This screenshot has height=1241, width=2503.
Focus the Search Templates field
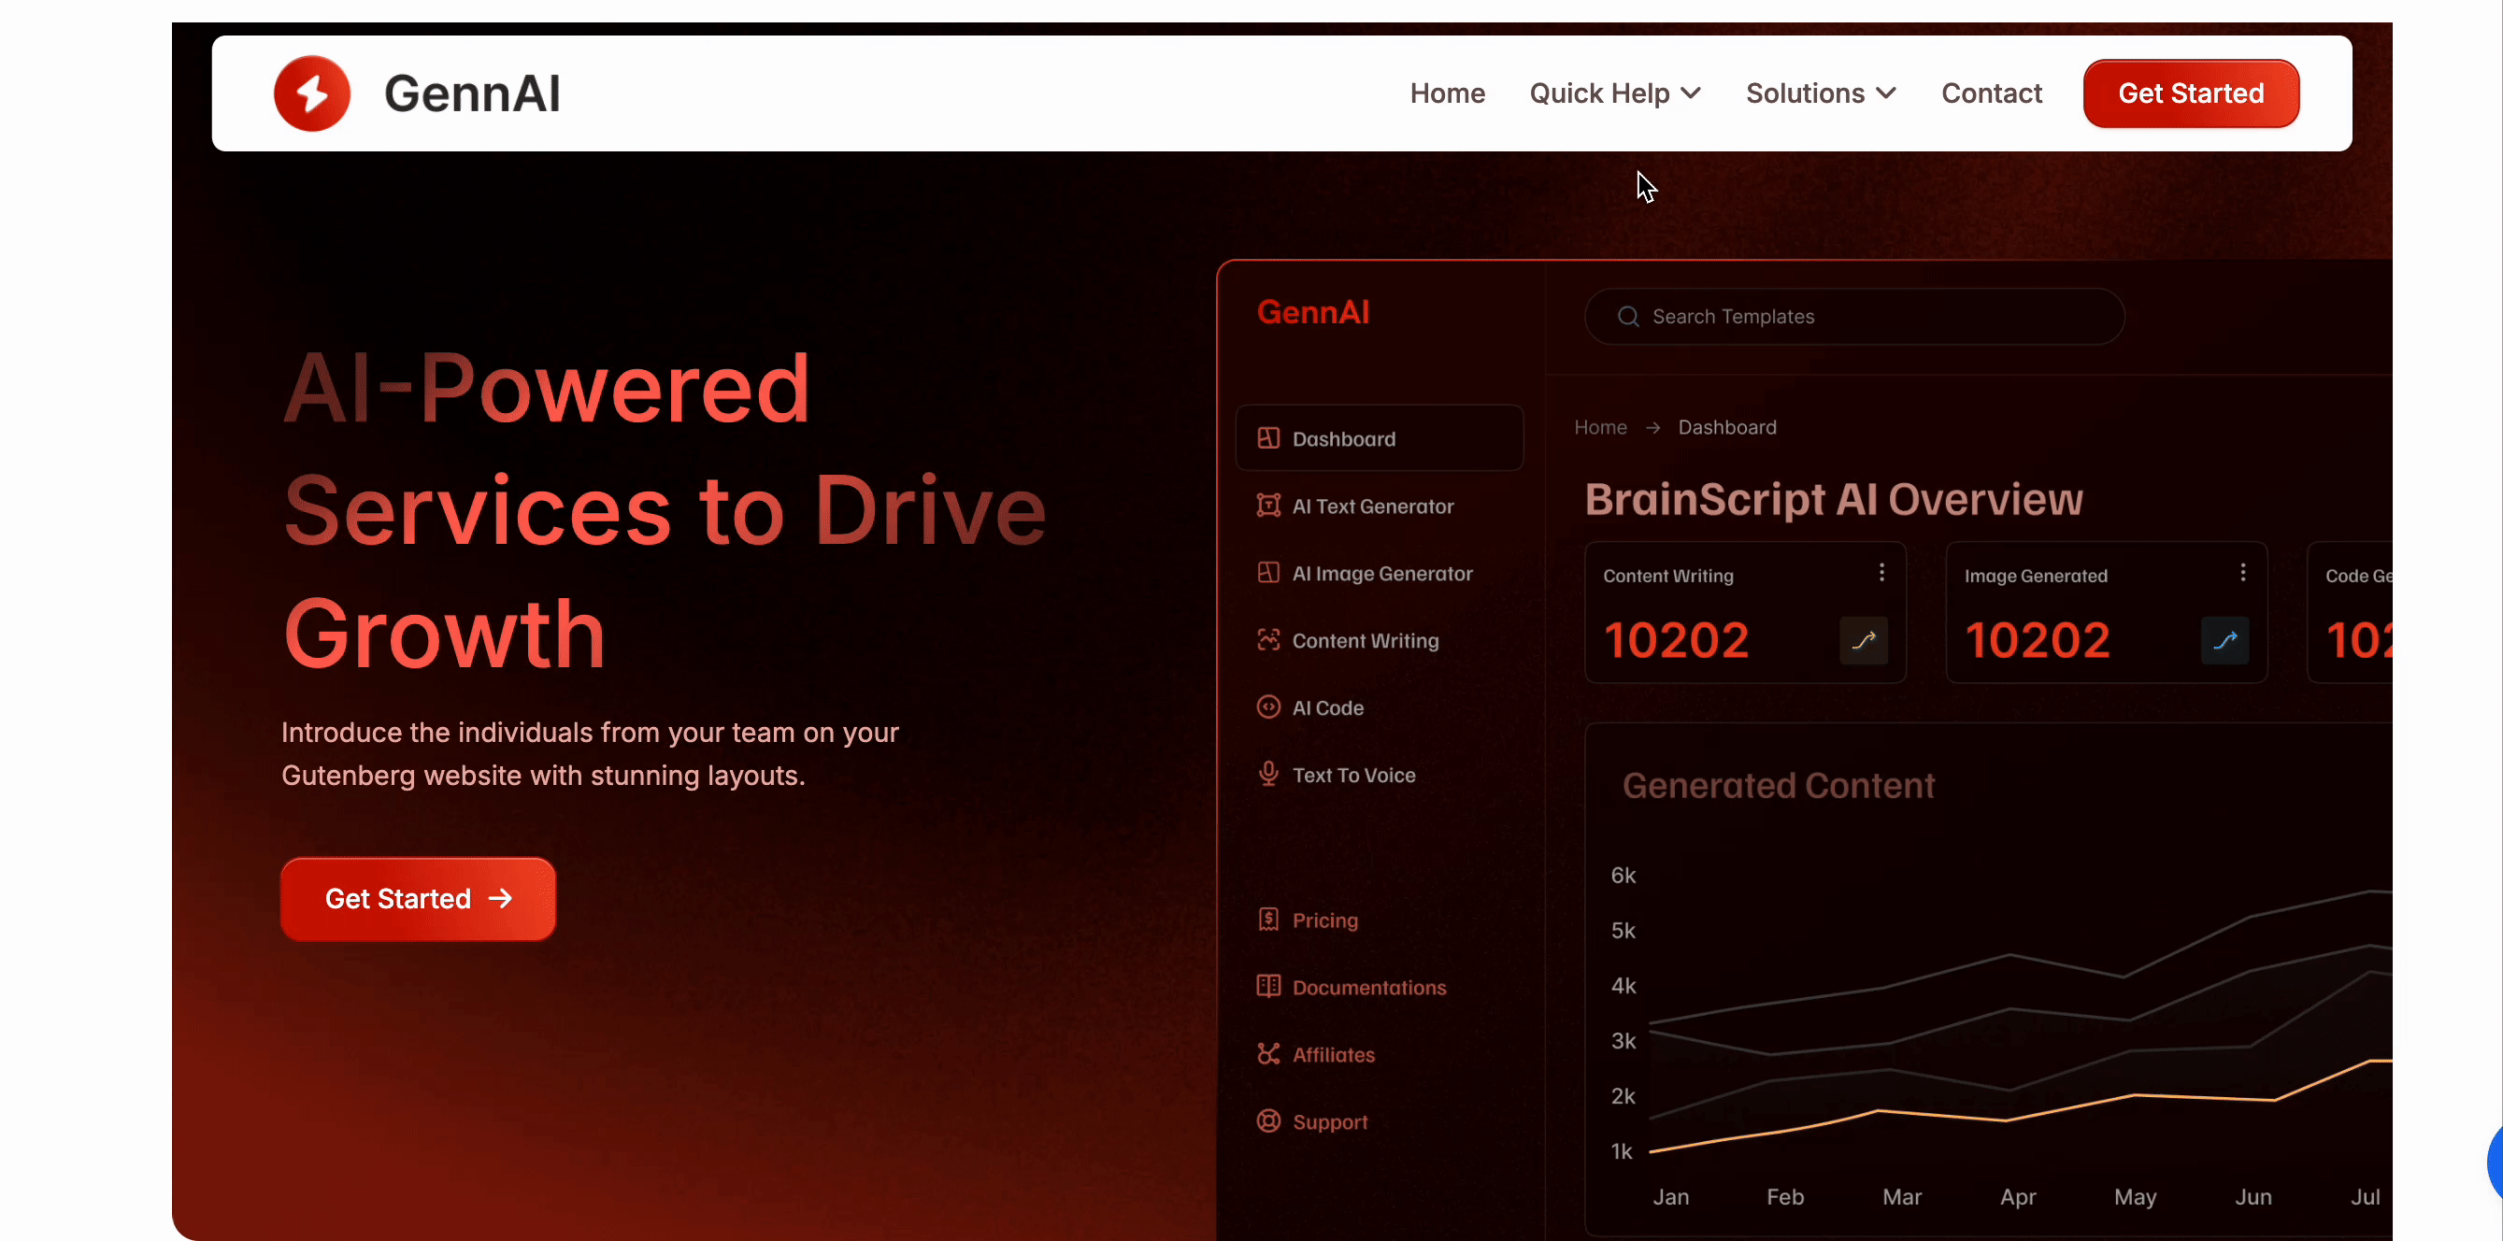pyautogui.click(x=1854, y=316)
